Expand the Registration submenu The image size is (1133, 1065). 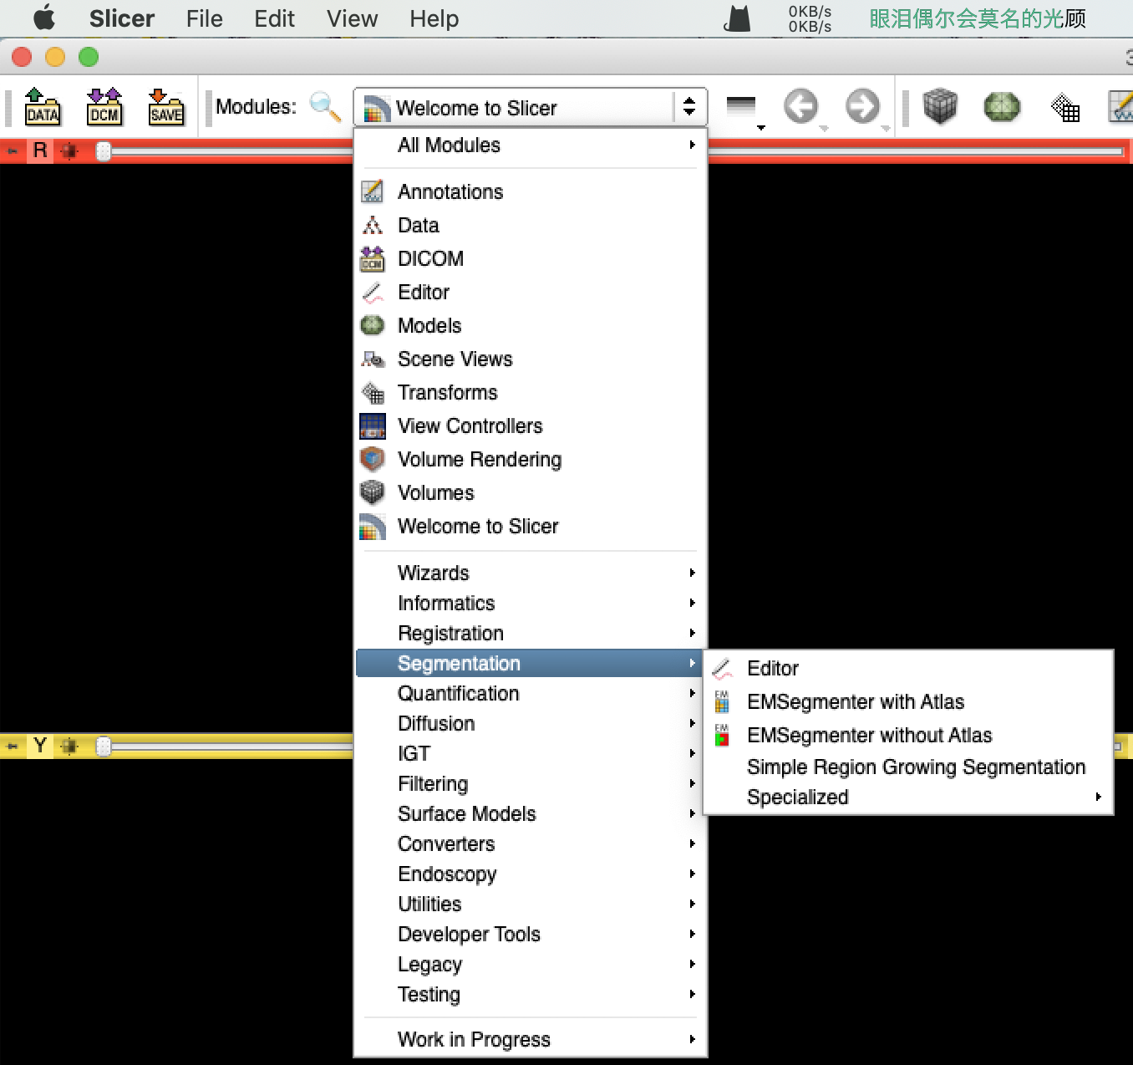pos(531,633)
